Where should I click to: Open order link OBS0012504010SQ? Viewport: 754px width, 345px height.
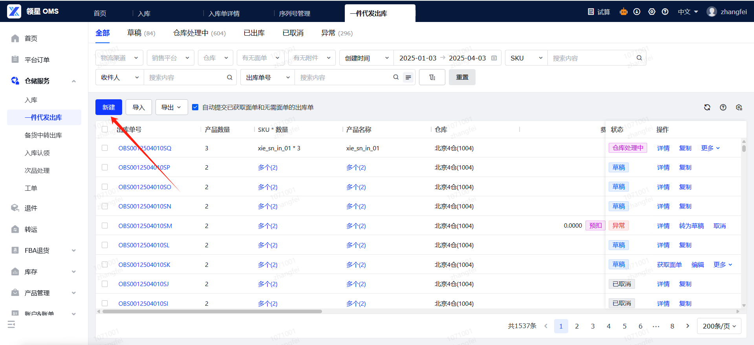tap(145, 148)
